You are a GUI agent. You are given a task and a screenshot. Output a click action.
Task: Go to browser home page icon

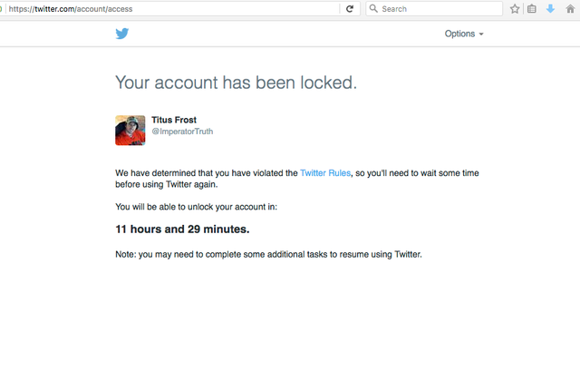pos(570,9)
